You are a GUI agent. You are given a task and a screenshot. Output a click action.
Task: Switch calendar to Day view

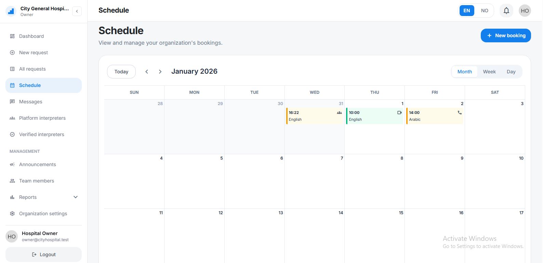(x=511, y=72)
